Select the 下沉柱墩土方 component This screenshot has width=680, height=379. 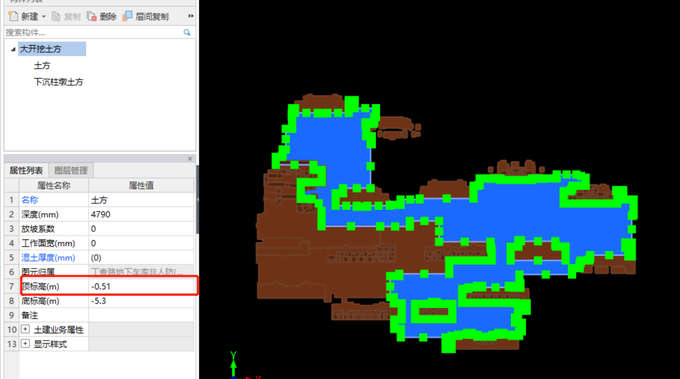(x=58, y=82)
